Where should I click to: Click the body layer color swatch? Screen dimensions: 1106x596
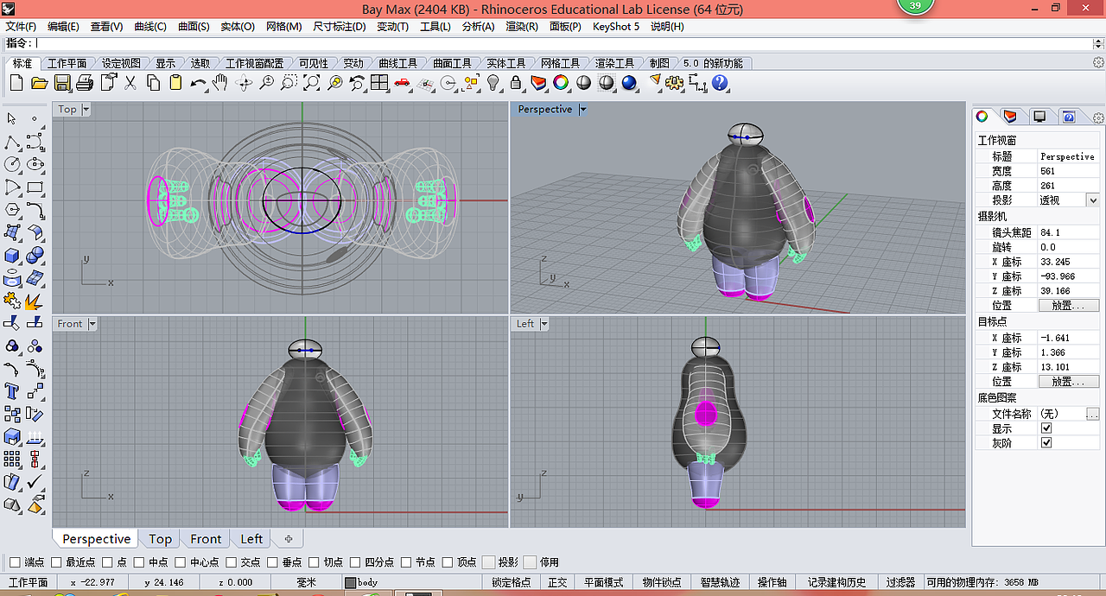tap(351, 583)
